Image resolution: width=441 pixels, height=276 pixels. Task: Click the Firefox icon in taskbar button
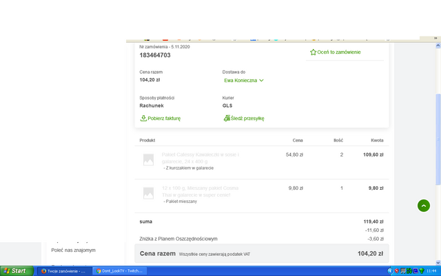point(43,271)
